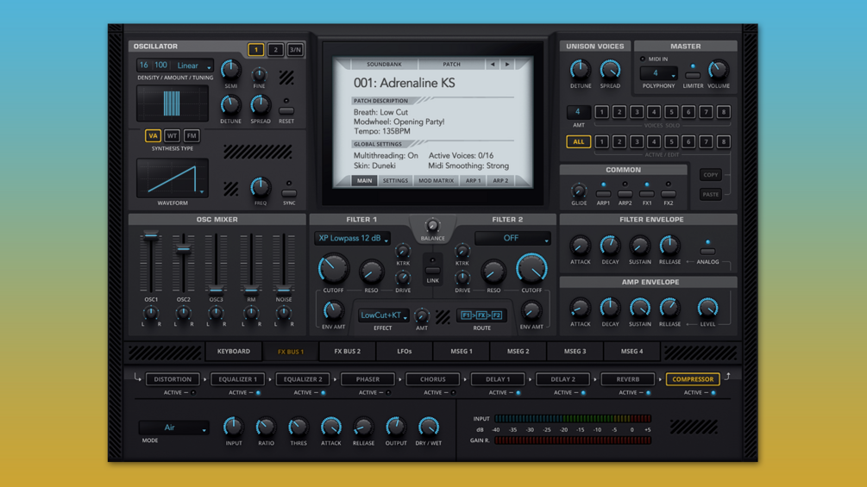Click the Filter 1 RESO knob
Image resolution: width=867 pixels, height=487 pixels.
(371, 272)
